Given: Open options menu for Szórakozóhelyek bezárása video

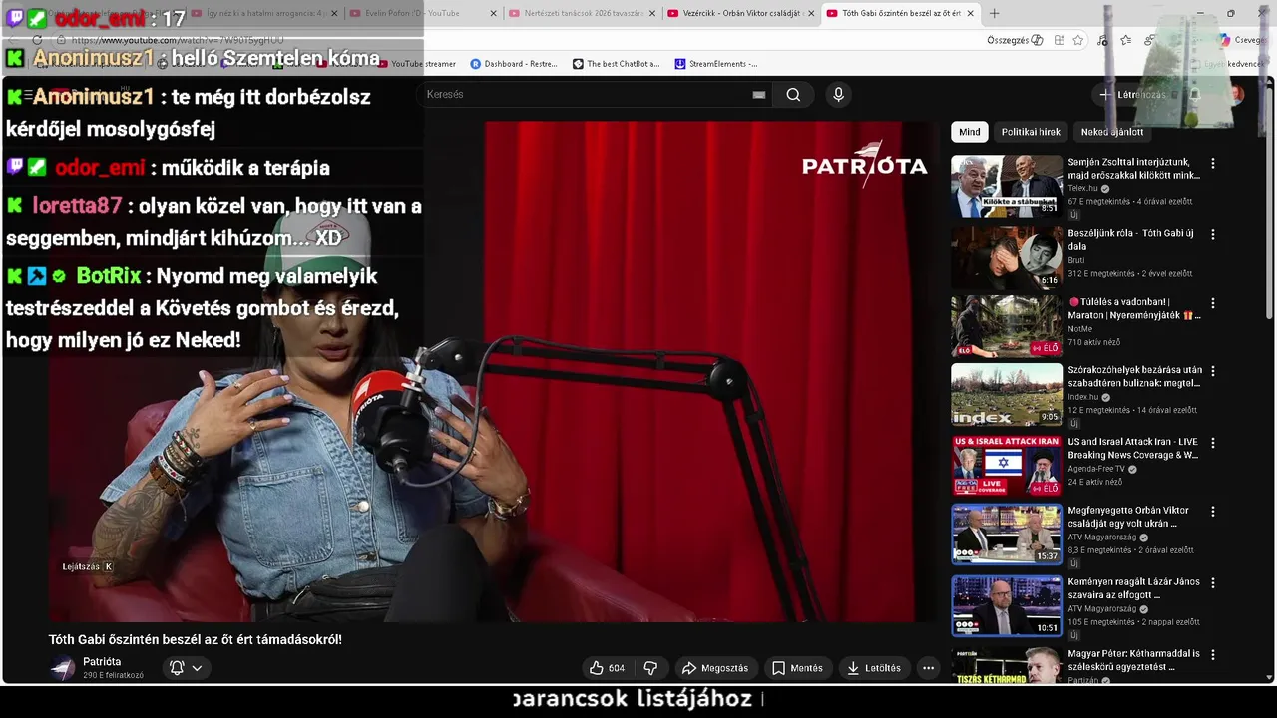Looking at the screenshot, I should tap(1213, 371).
